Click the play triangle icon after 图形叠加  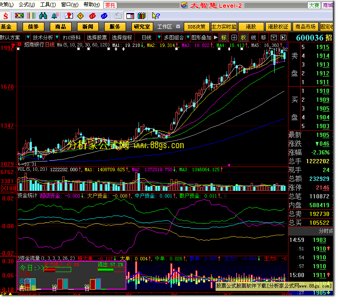(x=216, y=38)
